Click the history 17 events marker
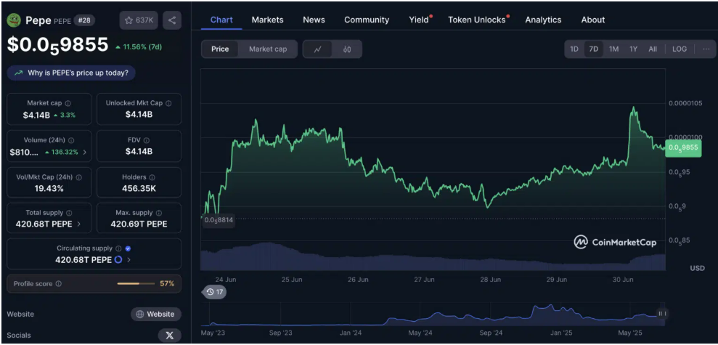 click(214, 291)
